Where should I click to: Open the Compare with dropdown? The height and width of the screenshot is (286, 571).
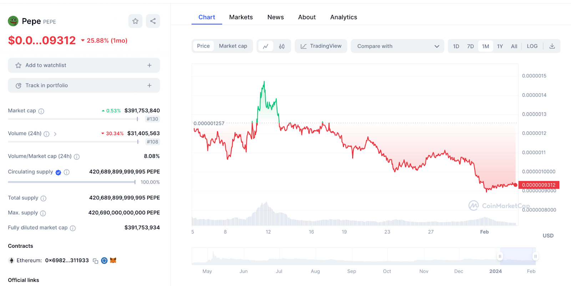[398, 46]
